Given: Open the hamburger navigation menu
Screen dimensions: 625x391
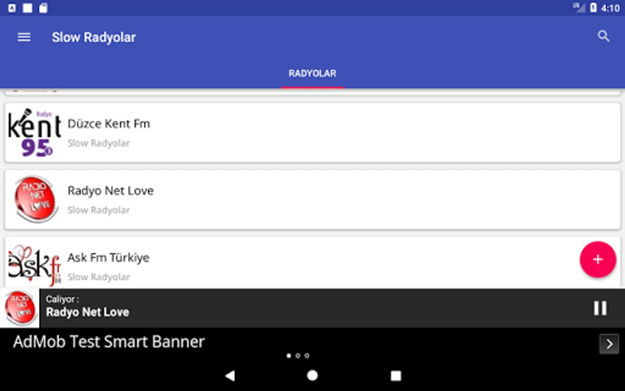Looking at the screenshot, I should coord(24,37).
